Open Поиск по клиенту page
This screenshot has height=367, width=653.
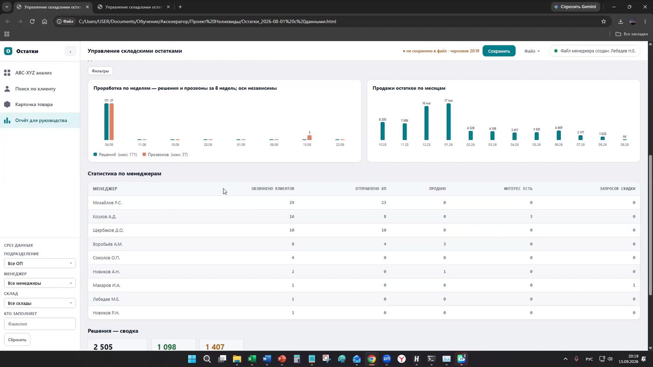click(35, 89)
